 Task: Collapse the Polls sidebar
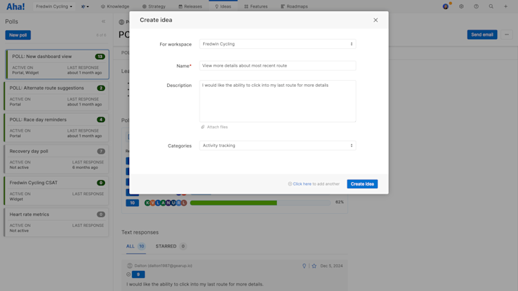click(x=104, y=21)
